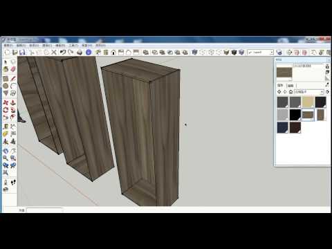Click the New file toolbar icon
This screenshot has width=332, height=249.
click(7, 53)
